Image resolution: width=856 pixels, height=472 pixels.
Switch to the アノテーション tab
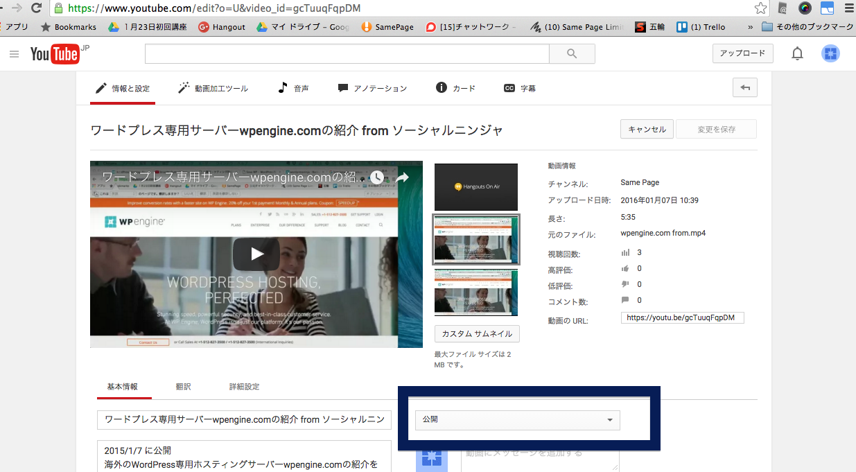point(372,89)
